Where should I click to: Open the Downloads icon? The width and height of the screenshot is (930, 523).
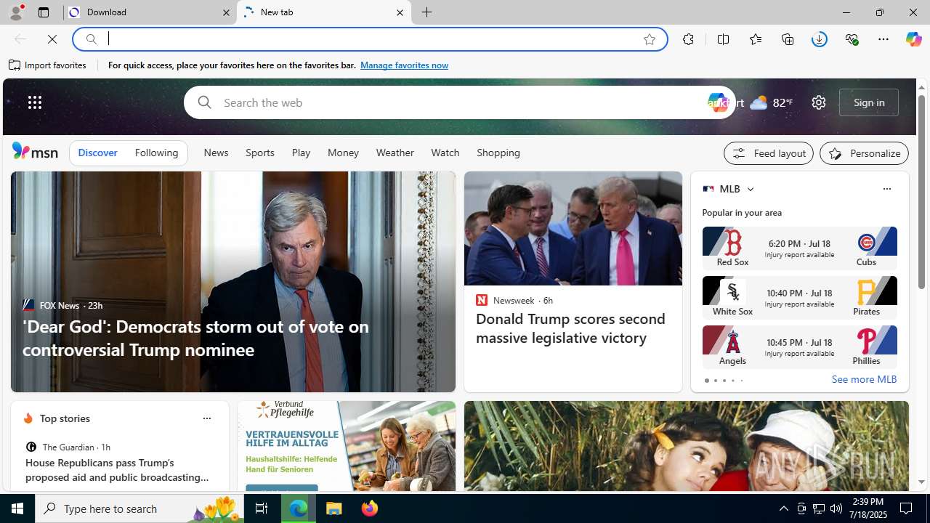(820, 39)
